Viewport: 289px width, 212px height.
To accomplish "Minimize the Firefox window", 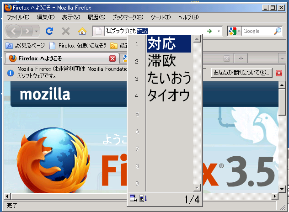I will [x=265, y=8].
